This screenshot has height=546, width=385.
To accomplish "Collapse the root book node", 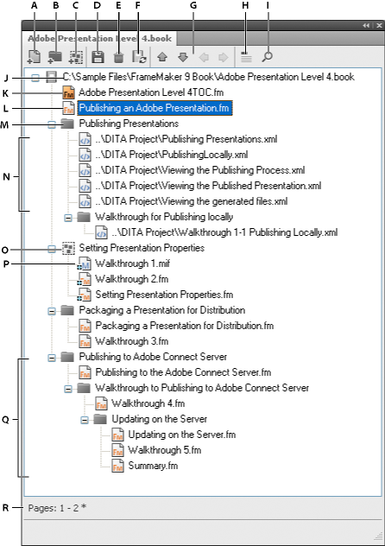I will [x=35, y=78].
